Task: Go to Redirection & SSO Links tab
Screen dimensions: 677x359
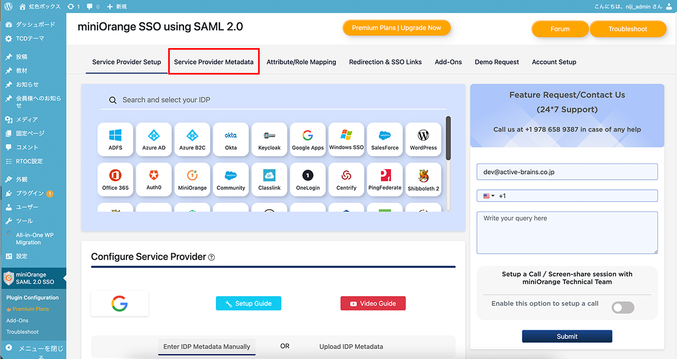Action: pyautogui.click(x=386, y=62)
